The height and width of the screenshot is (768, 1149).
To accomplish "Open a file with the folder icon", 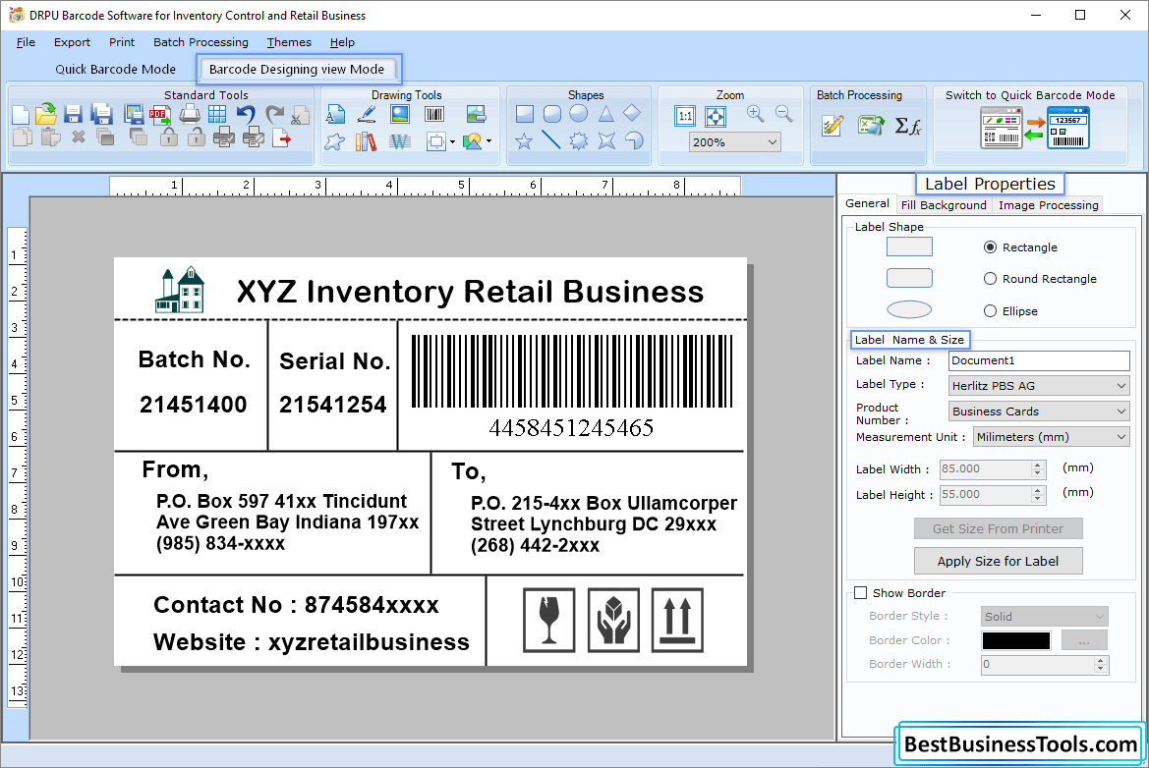I will (x=45, y=114).
